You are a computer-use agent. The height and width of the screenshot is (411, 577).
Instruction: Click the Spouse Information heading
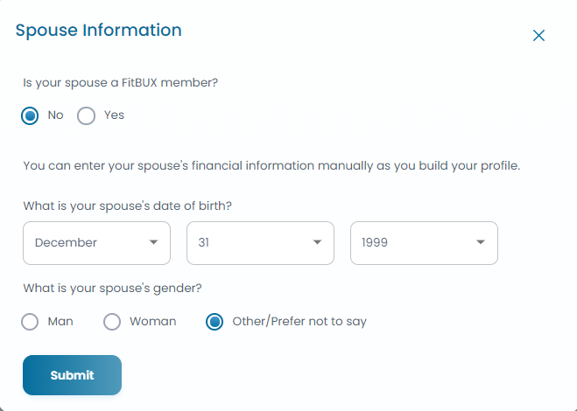pos(99,31)
